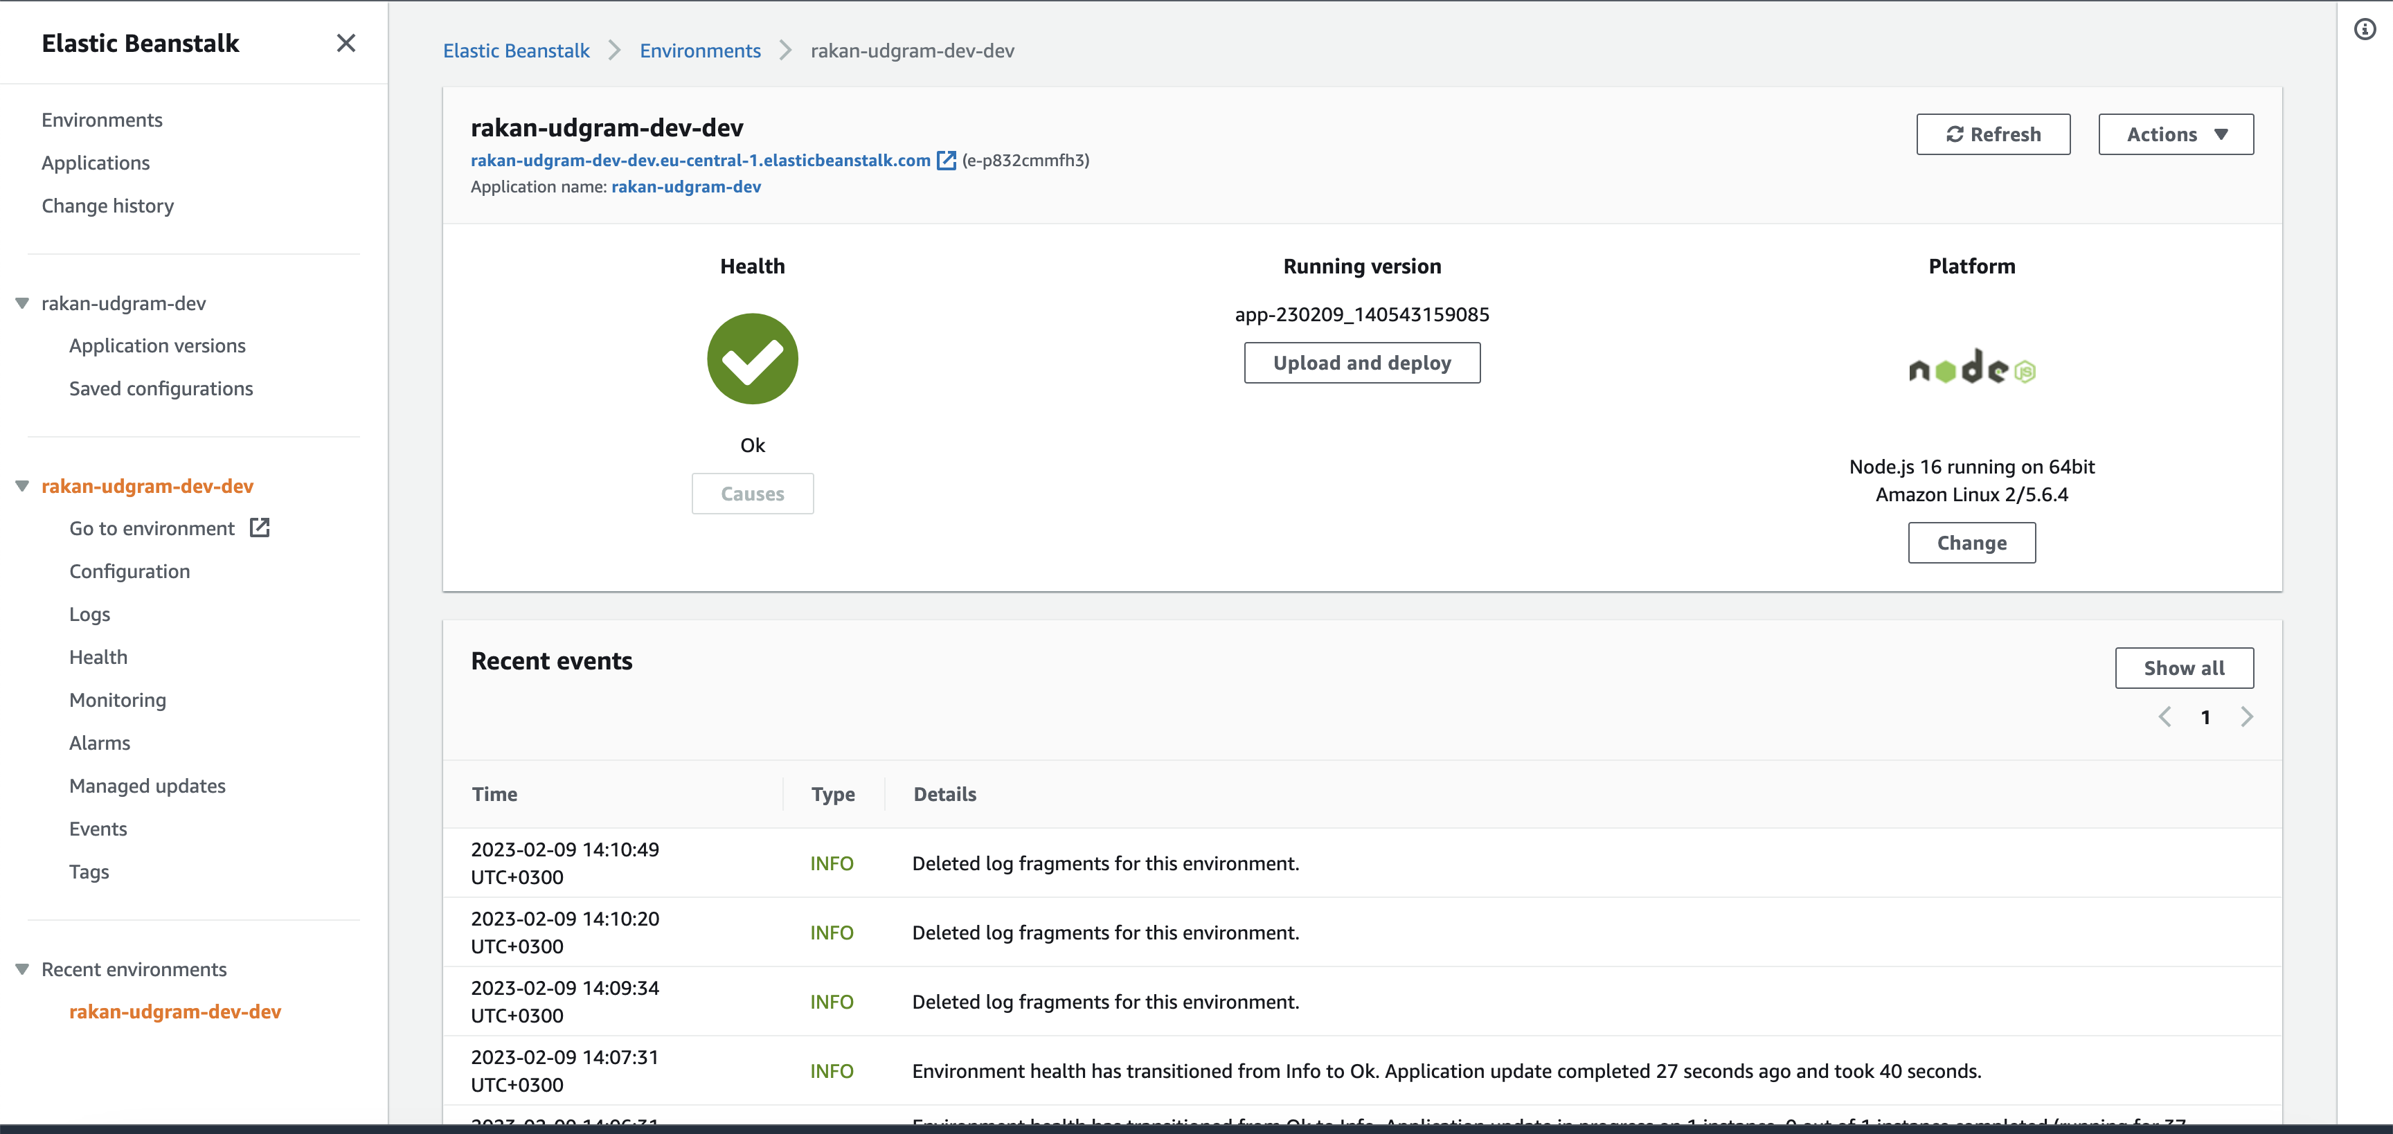Click Environments breadcrumb link
Image resolution: width=2393 pixels, height=1134 pixels.
point(699,51)
